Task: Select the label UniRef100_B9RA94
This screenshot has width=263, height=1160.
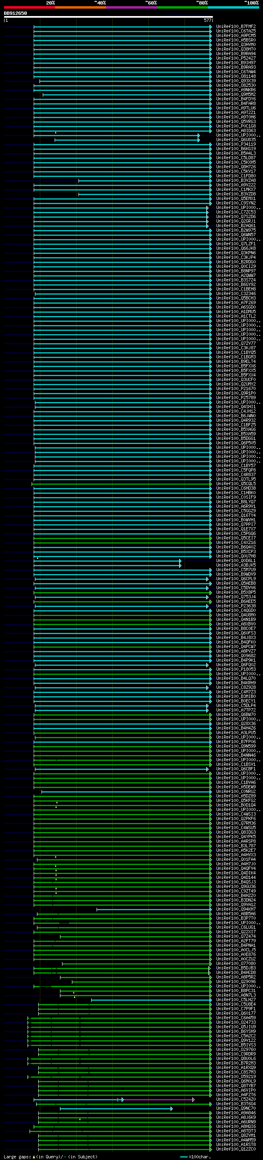Action: tap(236, 53)
